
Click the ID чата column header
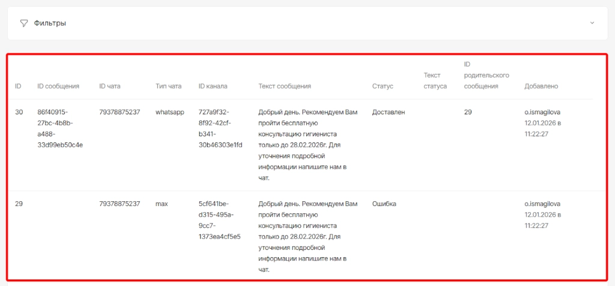pyautogui.click(x=110, y=87)
